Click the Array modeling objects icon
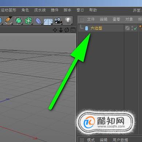 point(28,21)
